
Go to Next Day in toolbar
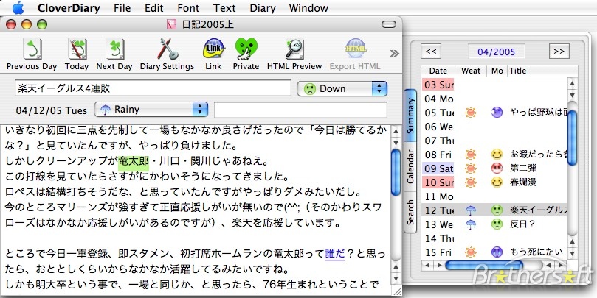[114, 54]
